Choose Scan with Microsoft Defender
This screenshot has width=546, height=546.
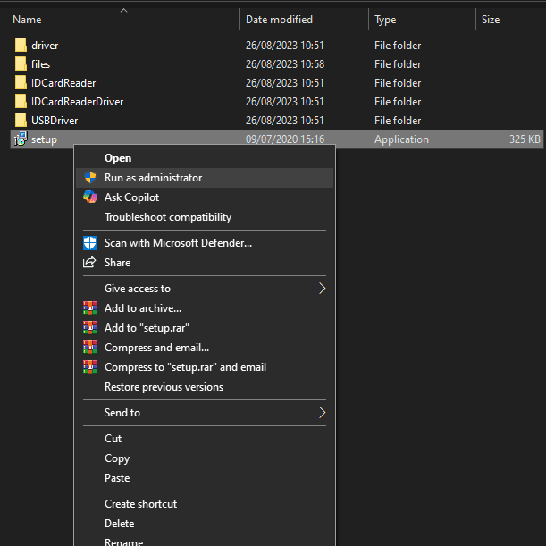205,243
